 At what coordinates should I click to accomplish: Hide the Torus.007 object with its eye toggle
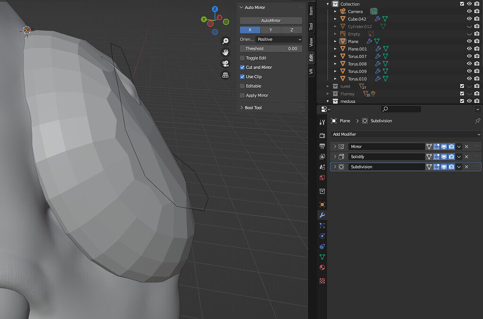click(469, 56)
